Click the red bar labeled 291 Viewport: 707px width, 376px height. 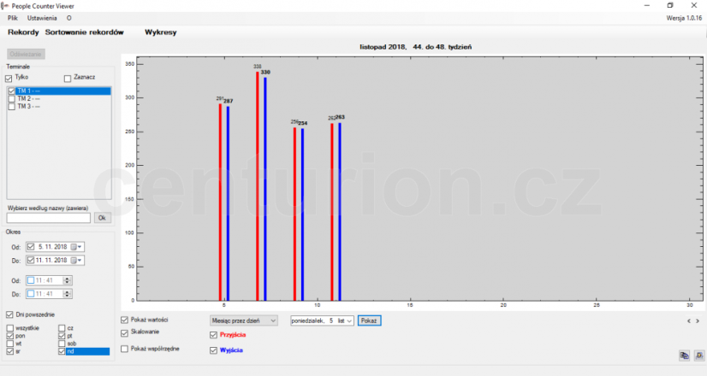[221, 203]
